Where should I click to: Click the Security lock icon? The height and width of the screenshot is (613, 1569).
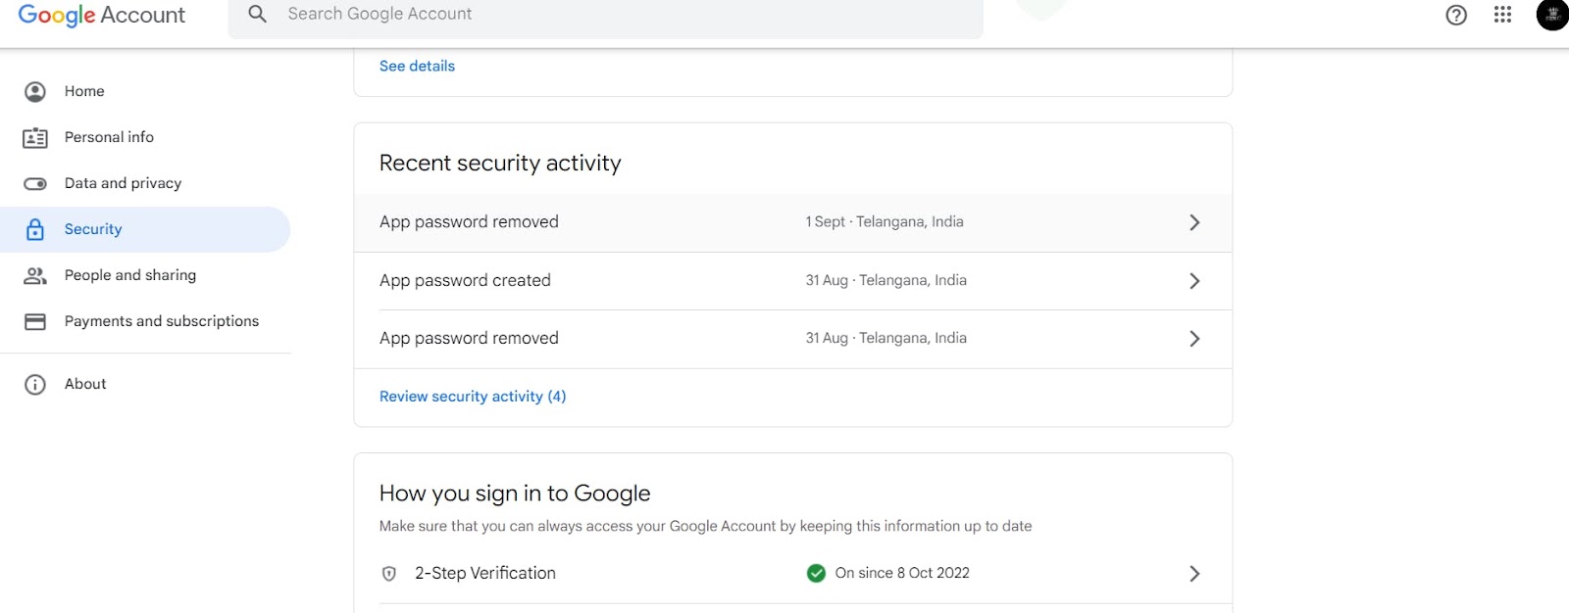pos(35,230)
